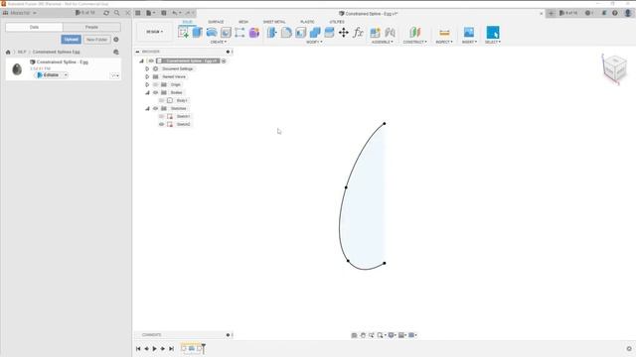Switch to the Sheet Metal tab

(x=274, y=22)
